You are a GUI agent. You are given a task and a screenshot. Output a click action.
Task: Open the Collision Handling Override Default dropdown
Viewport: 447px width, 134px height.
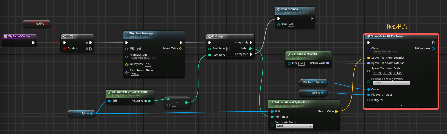(391, 83)
